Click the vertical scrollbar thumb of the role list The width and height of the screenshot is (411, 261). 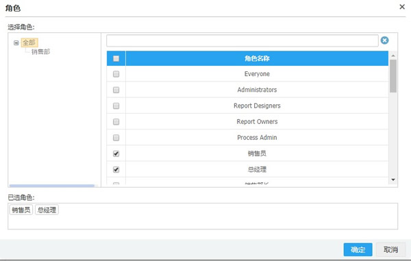[393, 76]
